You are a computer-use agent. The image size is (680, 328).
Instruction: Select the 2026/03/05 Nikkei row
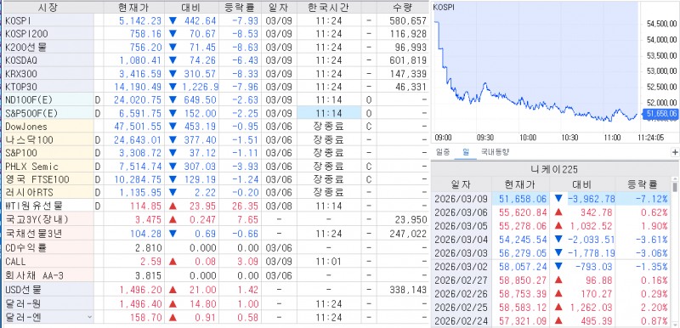(551, 226)
